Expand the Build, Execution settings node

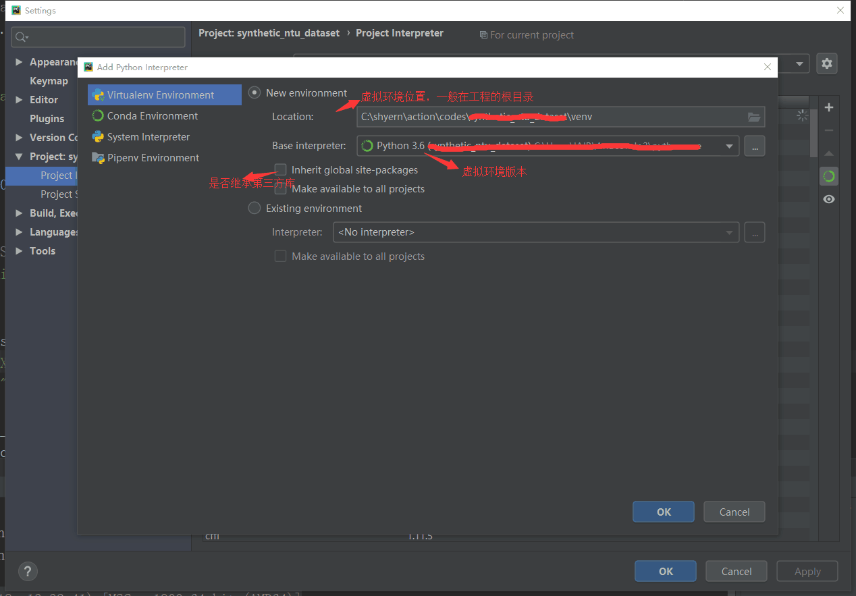click(19, 213)
